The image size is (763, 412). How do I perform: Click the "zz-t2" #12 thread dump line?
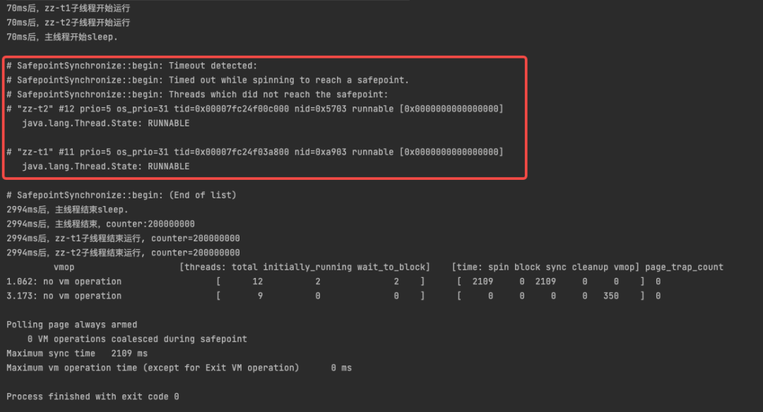click(x=254, y=109)
